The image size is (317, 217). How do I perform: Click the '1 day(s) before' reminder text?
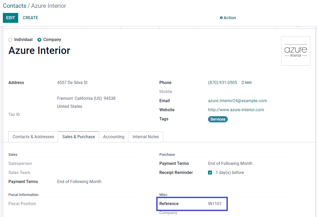[x=230, y=173]
